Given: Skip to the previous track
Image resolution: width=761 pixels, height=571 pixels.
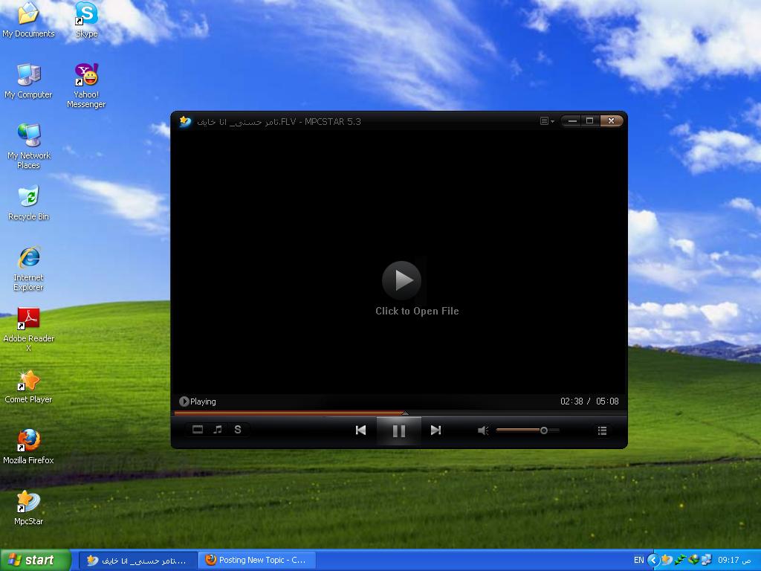Looking at the screenshot, I should 360,430.
